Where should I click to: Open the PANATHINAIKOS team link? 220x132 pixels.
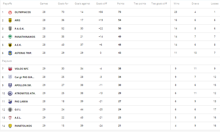point(25,37)
